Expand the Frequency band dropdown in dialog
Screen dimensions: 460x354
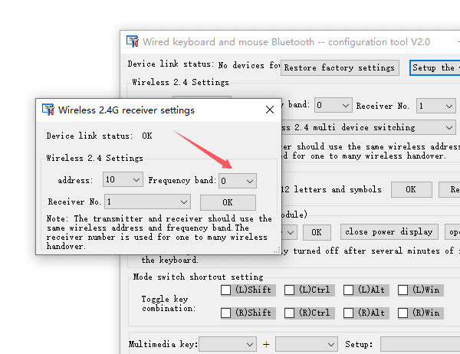tap(237, 180)
